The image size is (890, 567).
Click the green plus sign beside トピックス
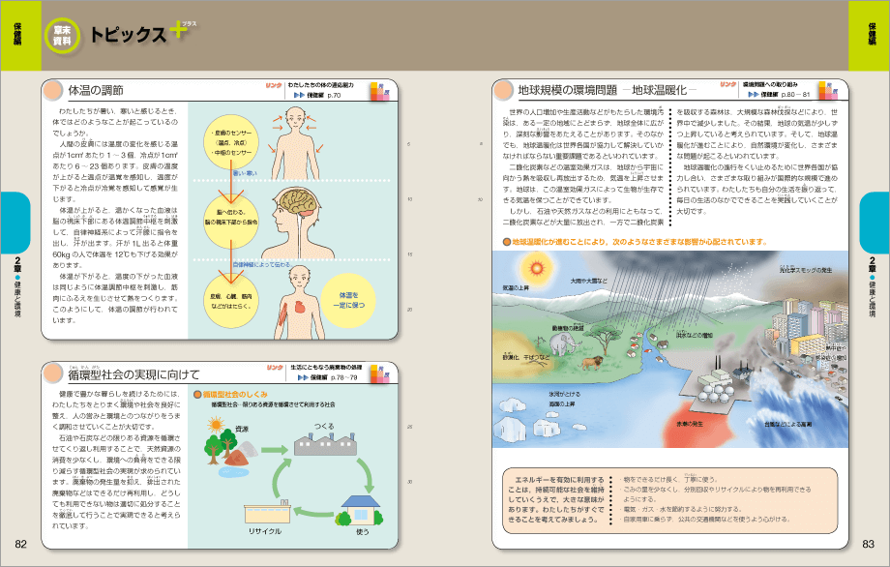tap(178, 30)
